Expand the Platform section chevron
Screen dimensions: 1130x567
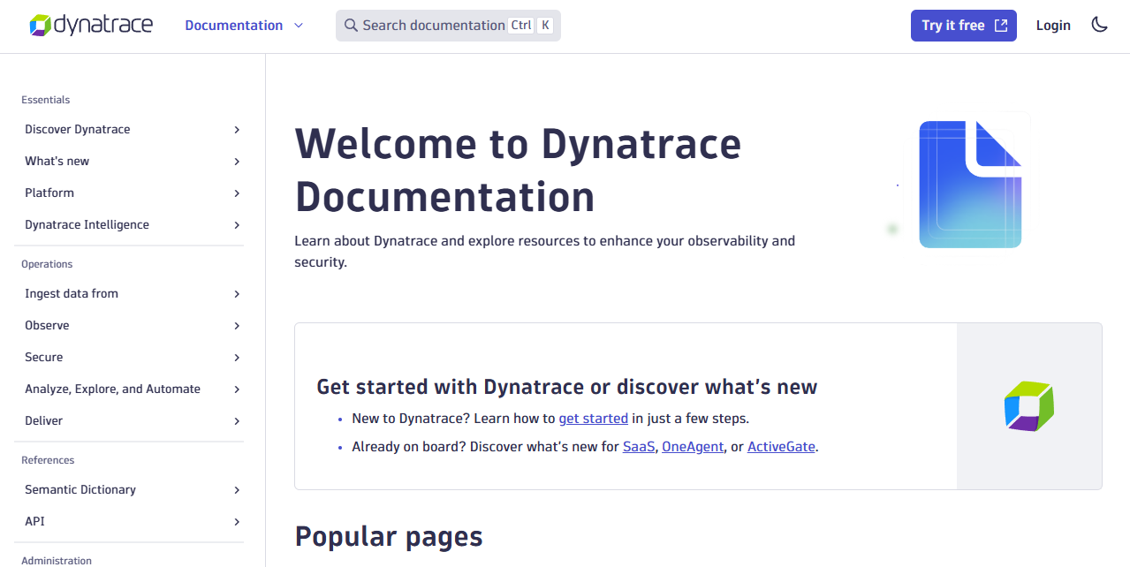click(x=237, y=193)
